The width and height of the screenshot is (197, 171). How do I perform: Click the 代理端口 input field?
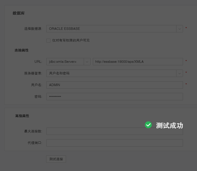pyautogui.click(x=114, y=143)
